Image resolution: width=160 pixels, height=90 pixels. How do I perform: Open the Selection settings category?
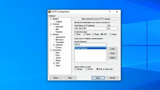(59, 45)
